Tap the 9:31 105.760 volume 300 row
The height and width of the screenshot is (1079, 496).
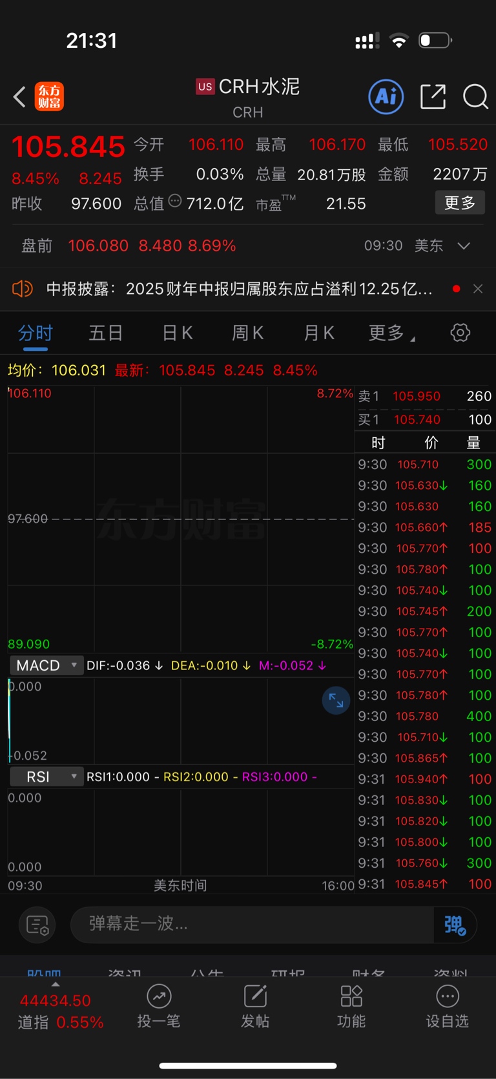pos(425,863)
